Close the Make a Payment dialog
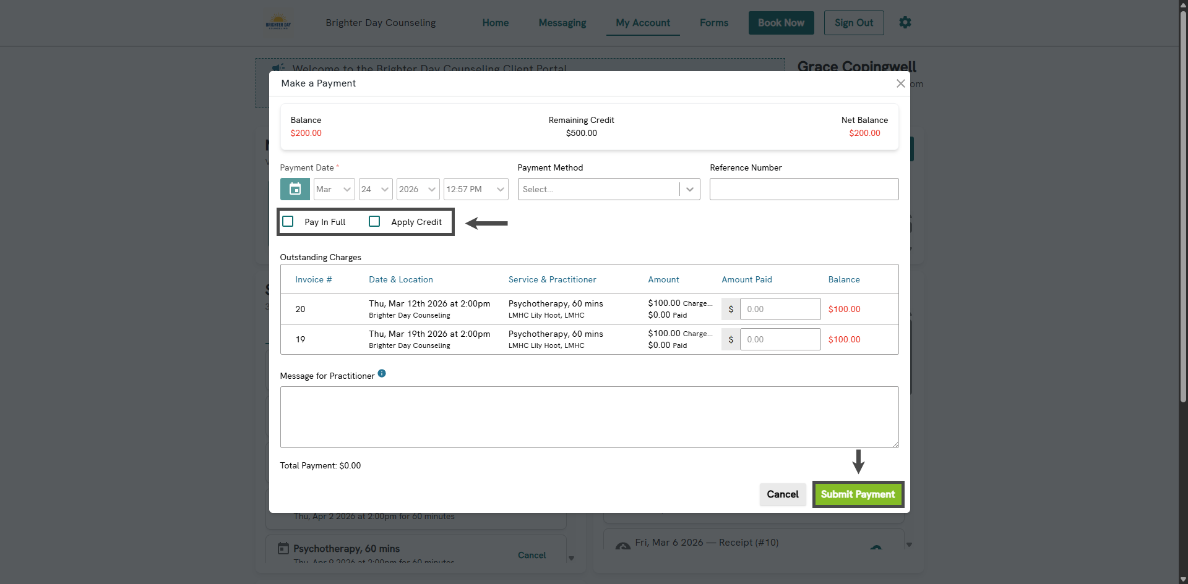The height and width of the screenshot is (584, 1188). click(x=900, y=83)
